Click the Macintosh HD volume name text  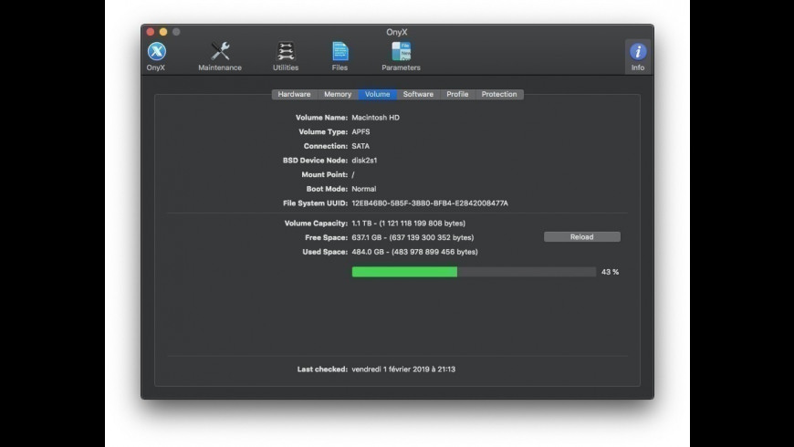375,118
